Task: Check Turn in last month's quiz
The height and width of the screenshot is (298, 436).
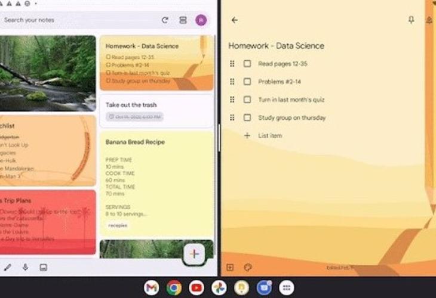Action: tap(247, 100)
